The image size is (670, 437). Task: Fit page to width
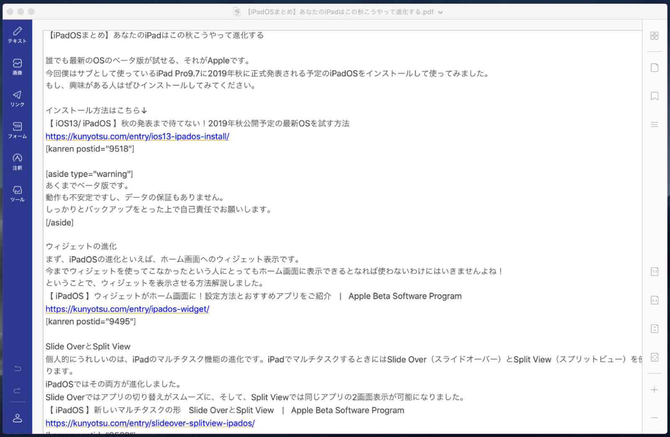point(655,300)
